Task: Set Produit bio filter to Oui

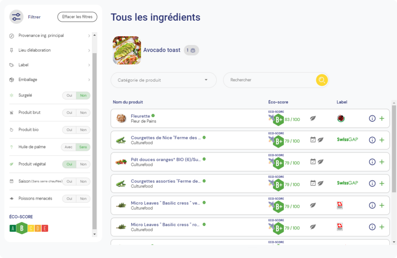Action: click(x=69, y=130)
